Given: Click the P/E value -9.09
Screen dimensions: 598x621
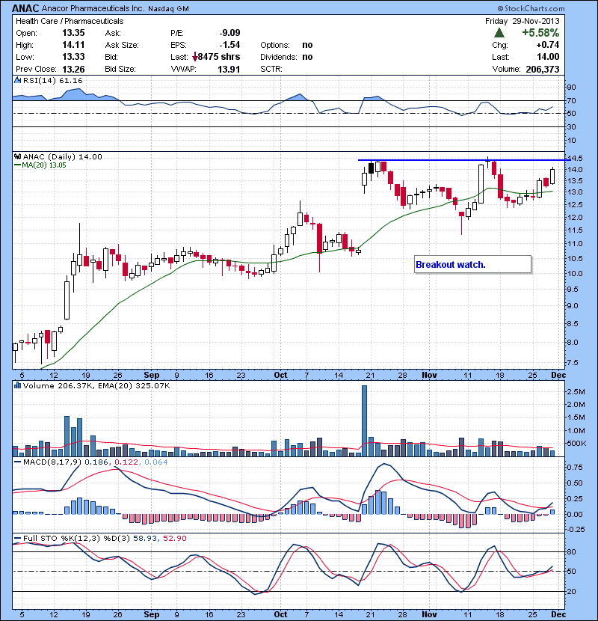Looking at the screenshot, I should [x=229, y=33].
